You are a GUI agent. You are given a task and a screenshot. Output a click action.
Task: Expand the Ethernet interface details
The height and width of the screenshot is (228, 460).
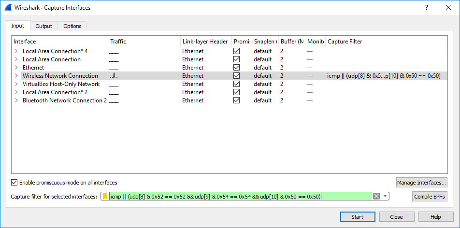point(16,68)
